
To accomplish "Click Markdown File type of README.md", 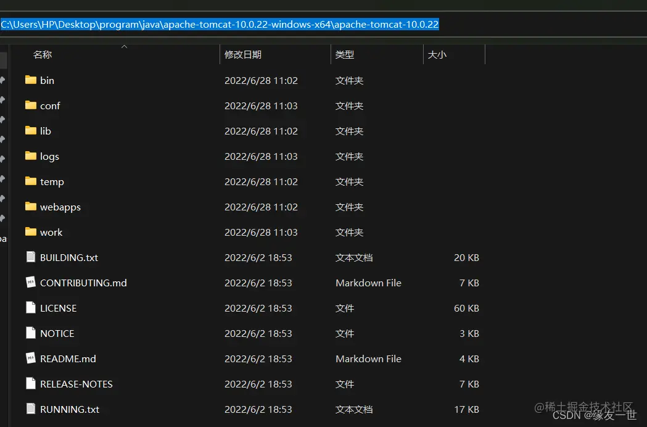I will [368, 359].
